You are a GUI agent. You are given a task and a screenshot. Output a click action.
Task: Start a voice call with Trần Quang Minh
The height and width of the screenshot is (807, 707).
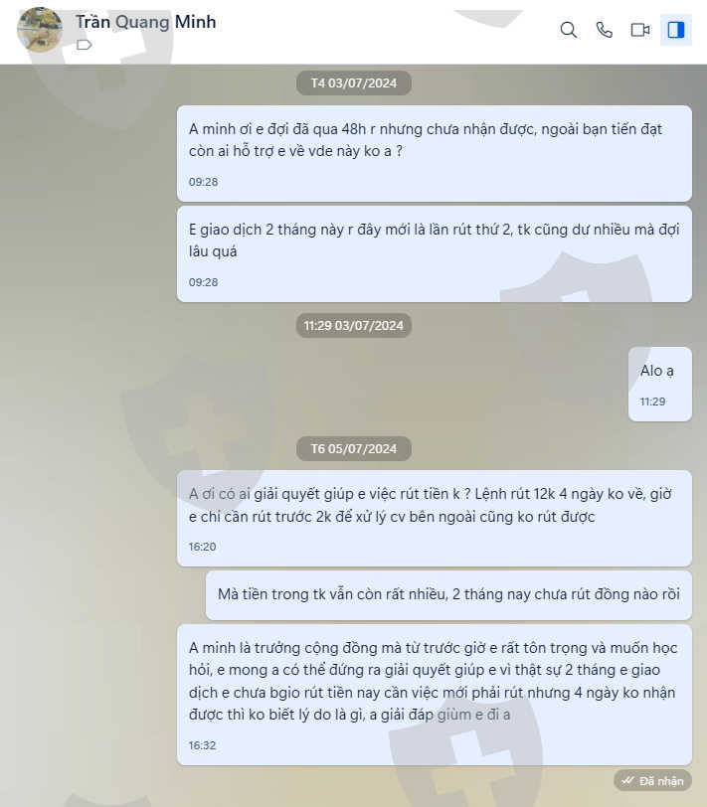point(604,30)
